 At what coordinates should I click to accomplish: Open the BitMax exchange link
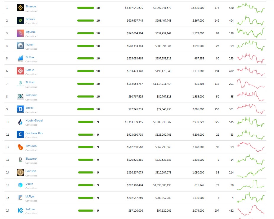(30, 57)
